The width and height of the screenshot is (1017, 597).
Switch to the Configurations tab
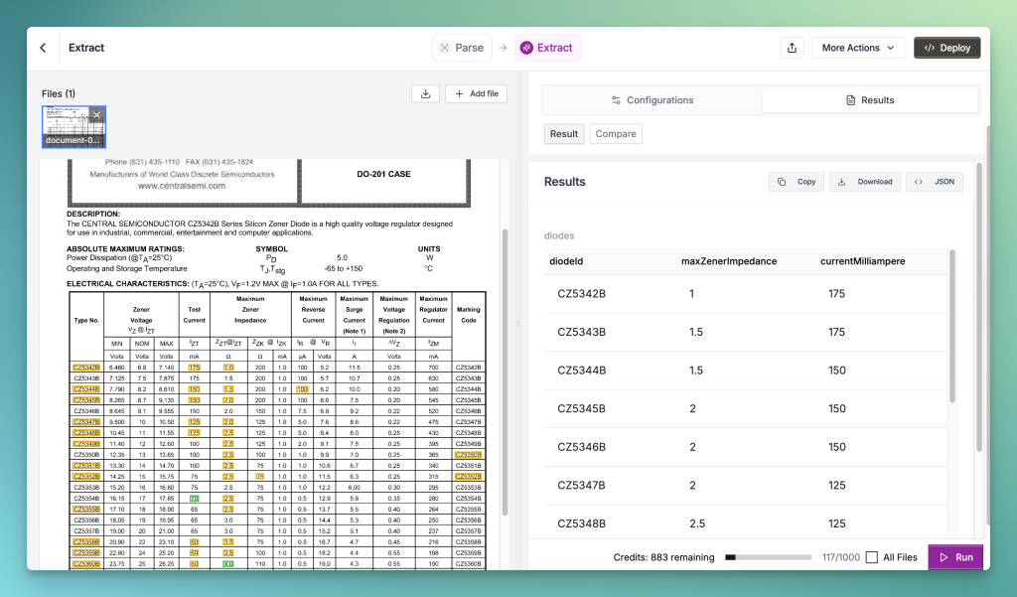(653, 100)
